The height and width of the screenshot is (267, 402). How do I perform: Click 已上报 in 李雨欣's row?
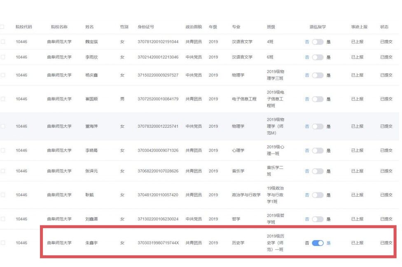point(357,57)
